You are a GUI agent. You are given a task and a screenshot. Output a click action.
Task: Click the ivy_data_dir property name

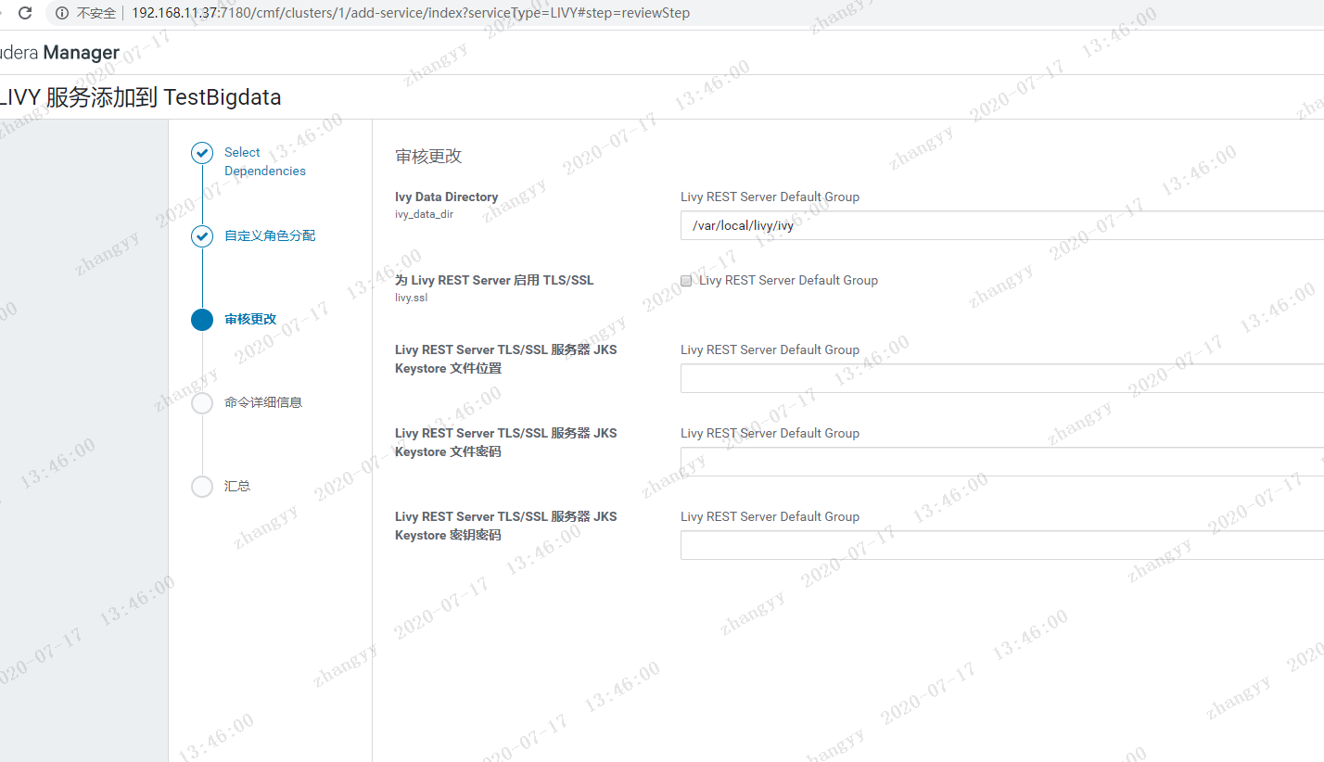424,214
